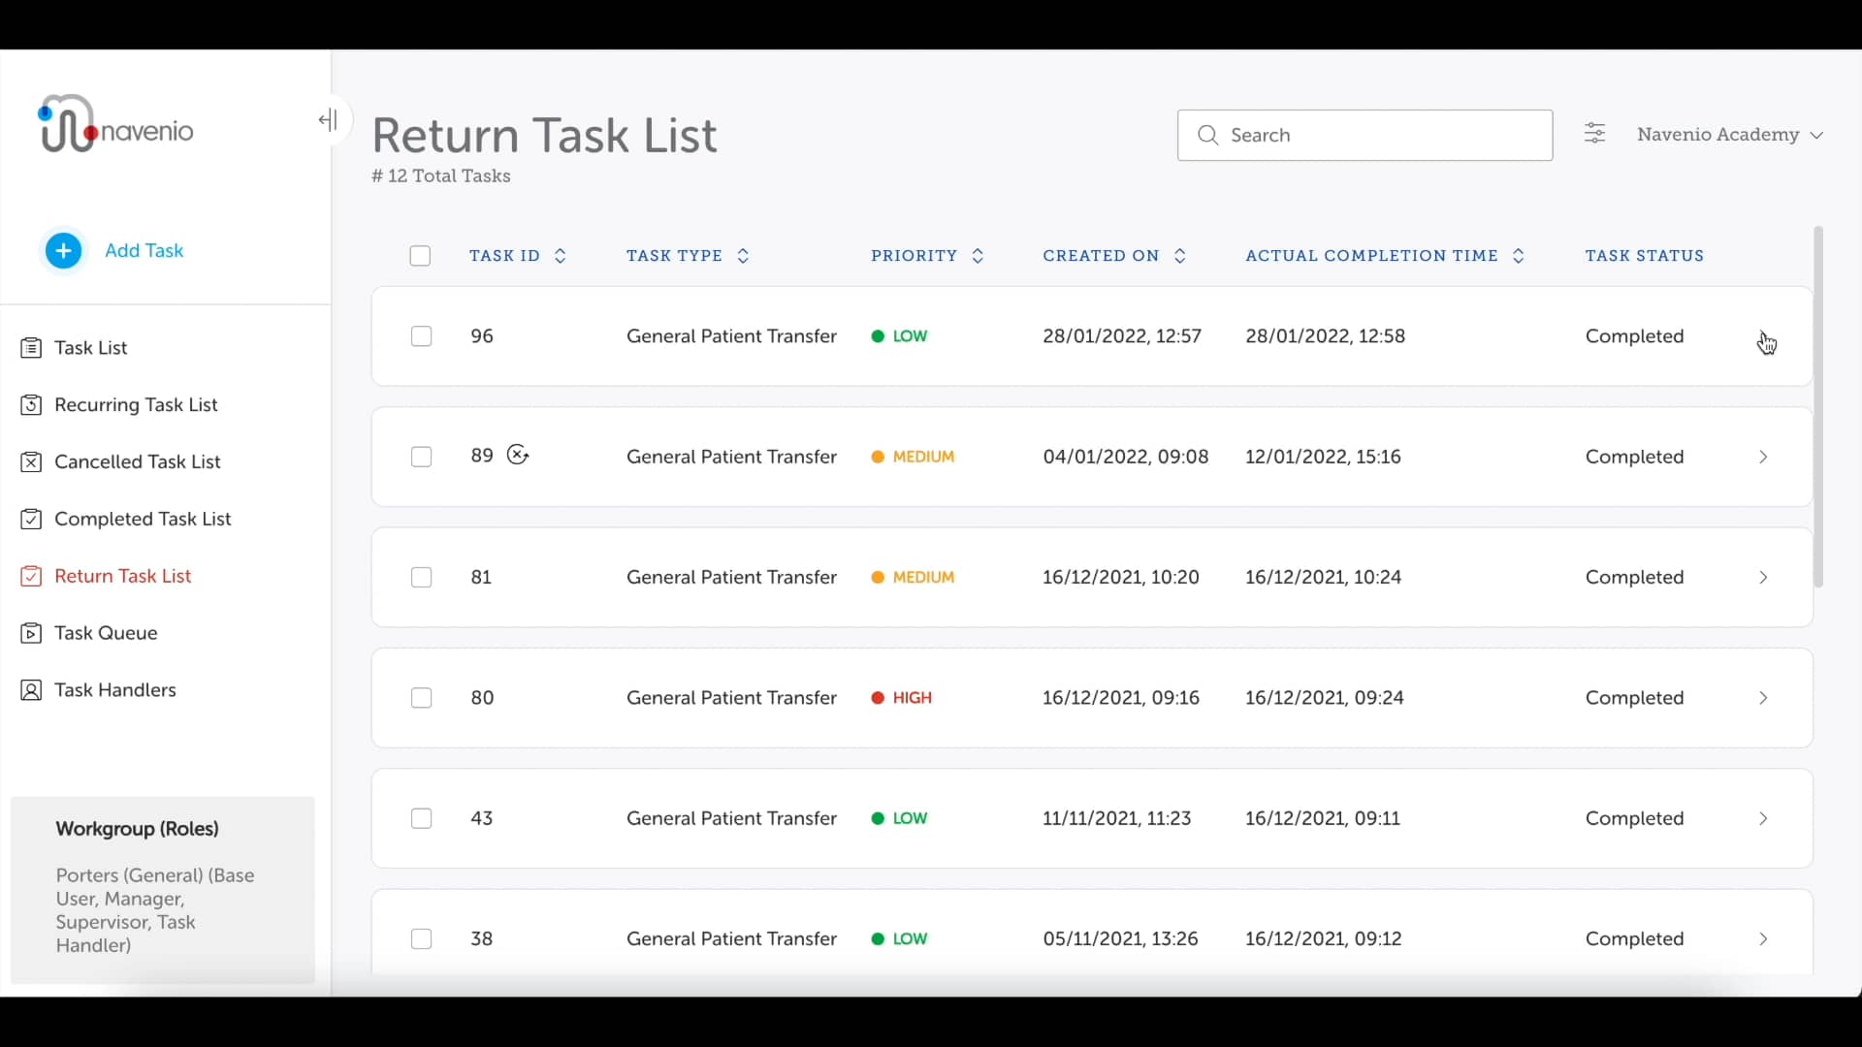Click the Add Task link
This screenshot has width=1862, height=1047.
click(144, 251)
